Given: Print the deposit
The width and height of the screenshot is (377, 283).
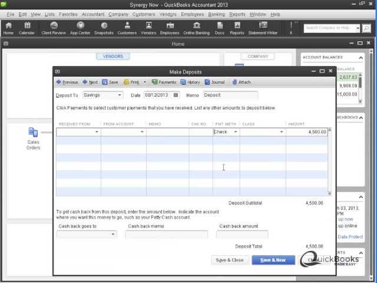Looking at the screenshot, I should tap(131, 83).
